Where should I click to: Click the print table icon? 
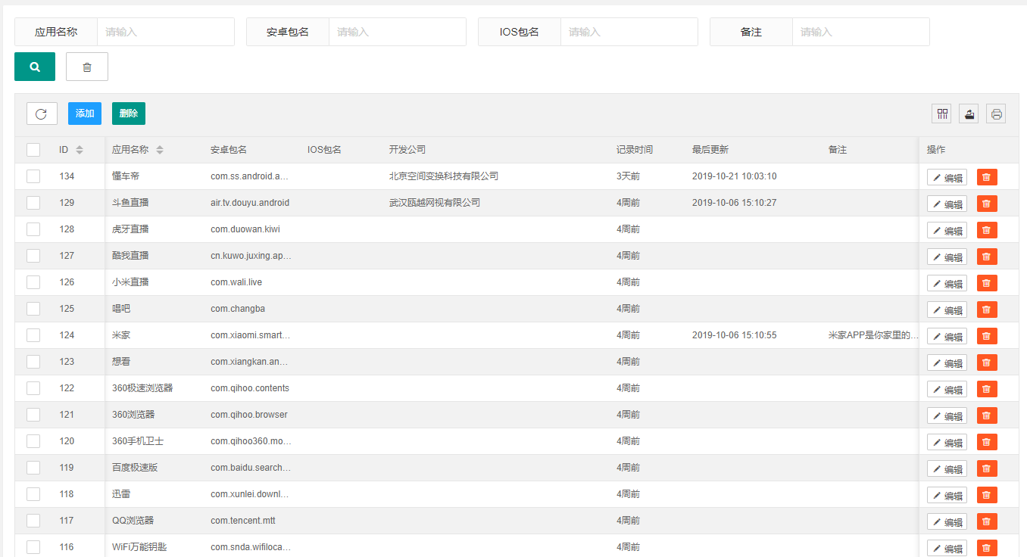pyautogui.click(x=997, y=114)
